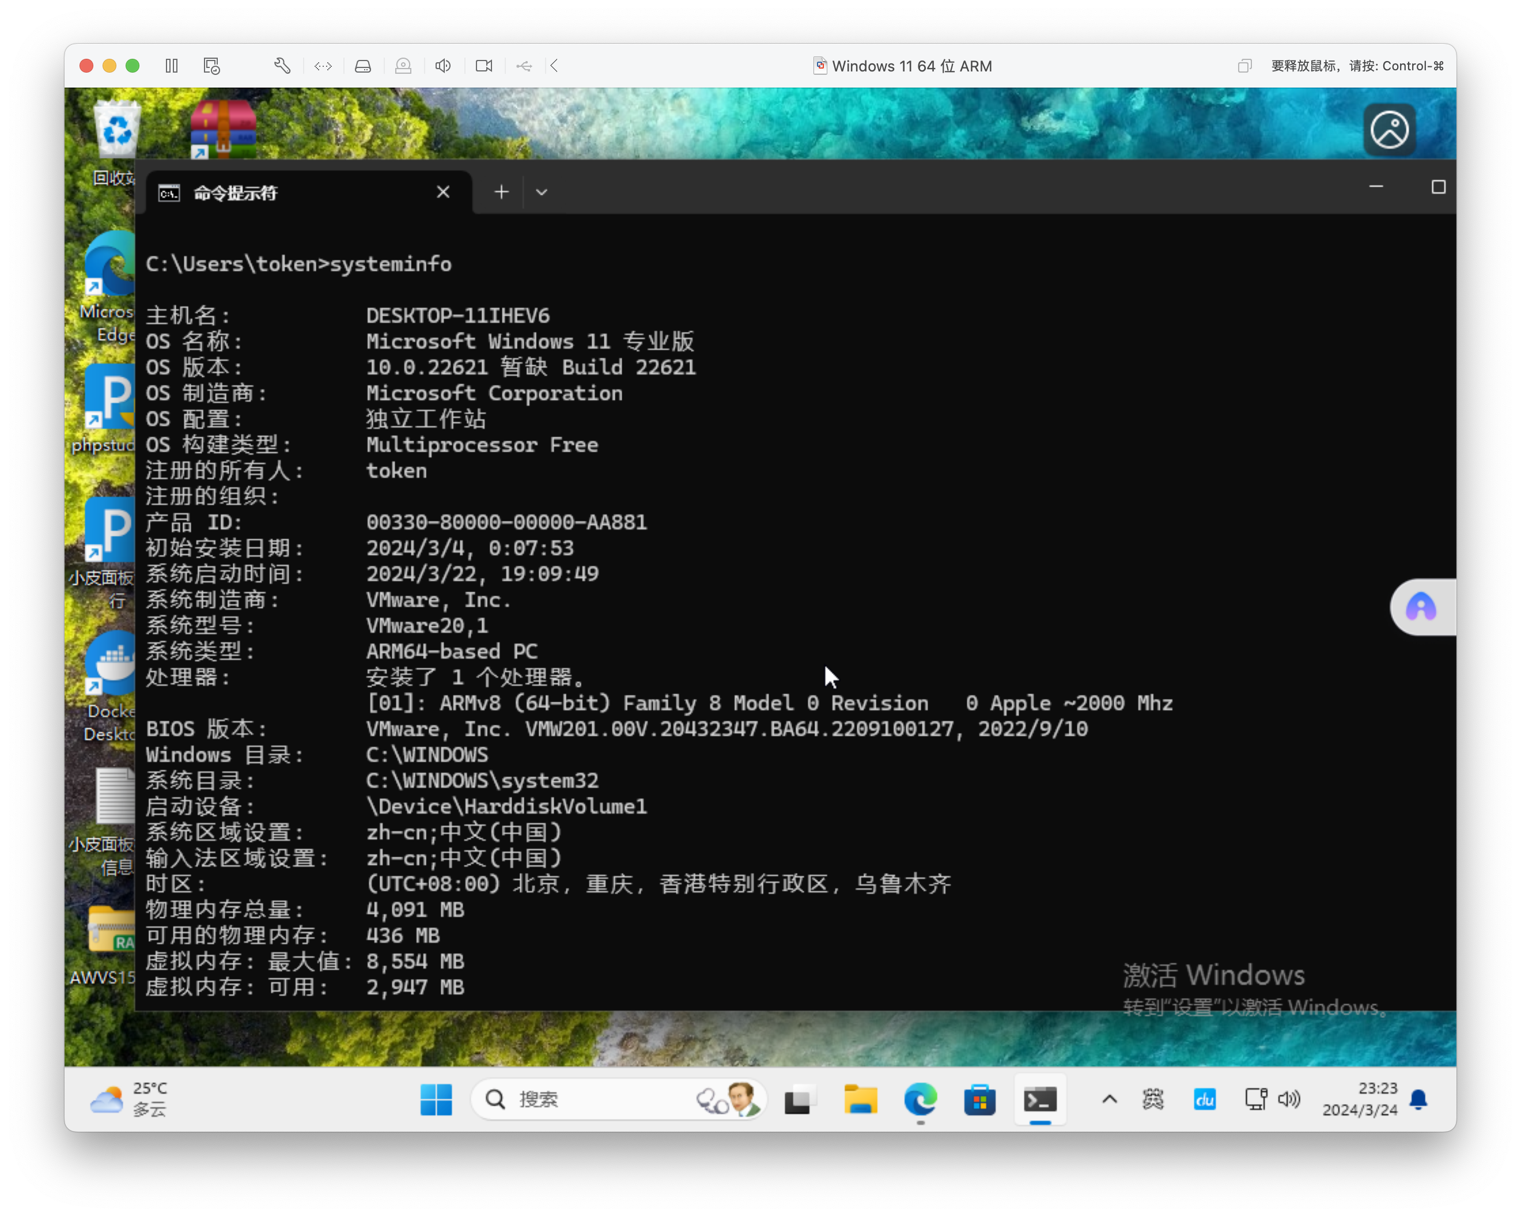Viewport: 1521px width, 1217px height.
Task: Toggle VM sound speaker icon in toolbar
Action: pos(443,66)
